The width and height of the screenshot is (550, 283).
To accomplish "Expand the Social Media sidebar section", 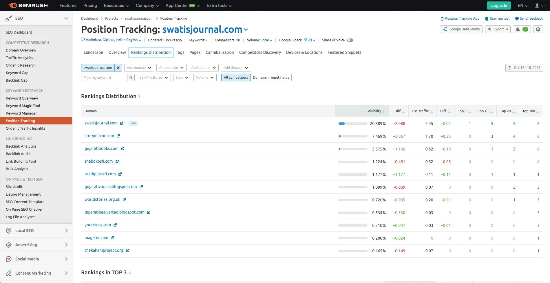I will pyautogui.click(x=36, y=259).
